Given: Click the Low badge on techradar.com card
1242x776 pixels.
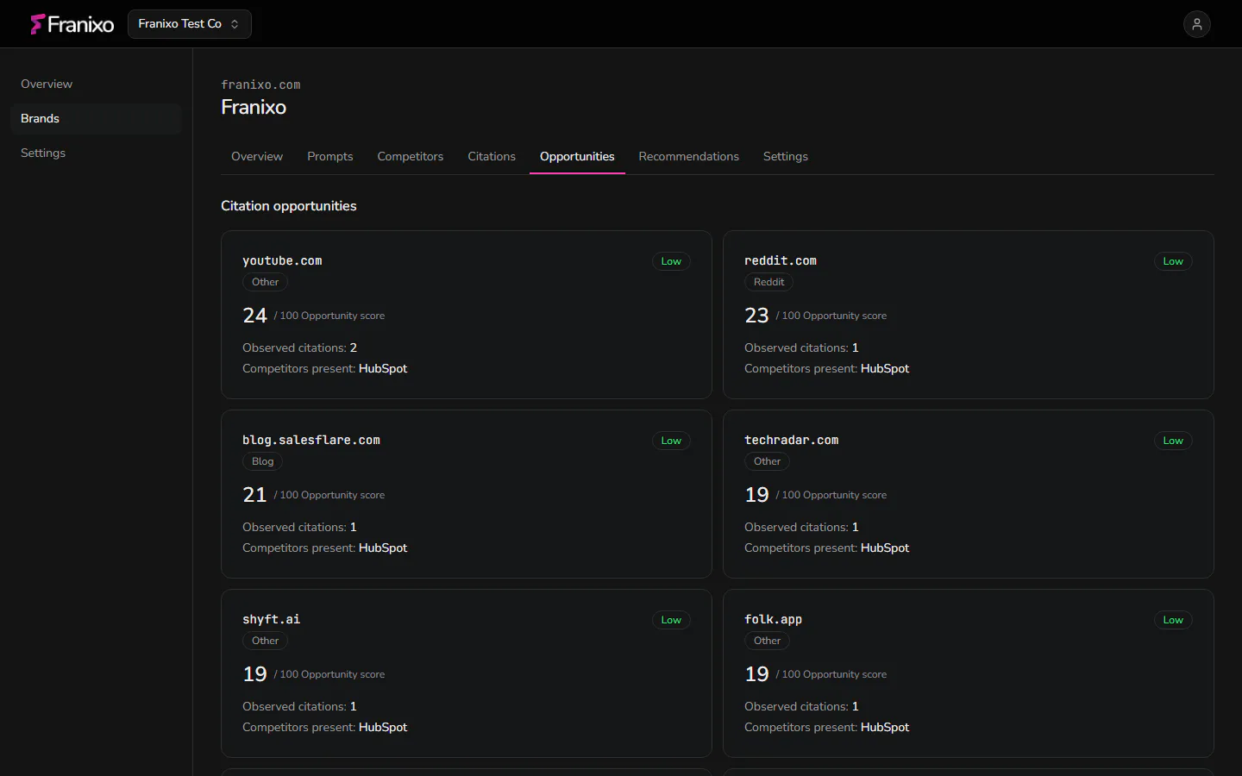Looking at the screenshot, I should click(1173, 441).
